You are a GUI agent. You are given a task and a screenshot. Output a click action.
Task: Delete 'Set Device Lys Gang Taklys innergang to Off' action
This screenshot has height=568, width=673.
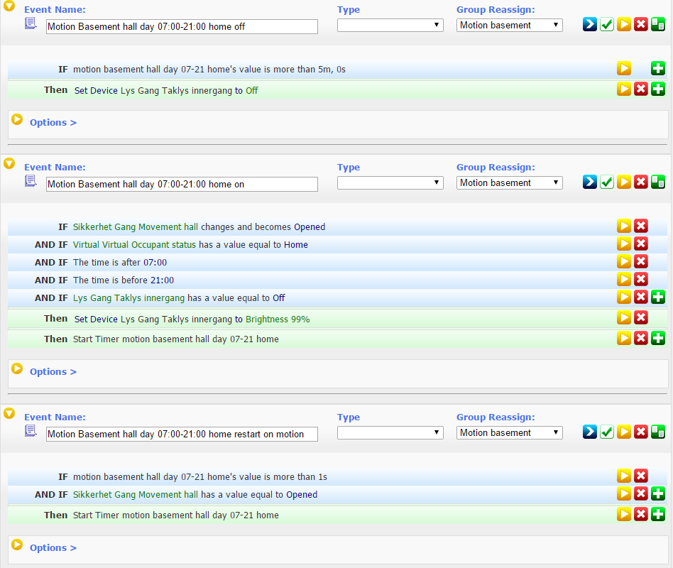pyautogui.click(x=641, y=89)
